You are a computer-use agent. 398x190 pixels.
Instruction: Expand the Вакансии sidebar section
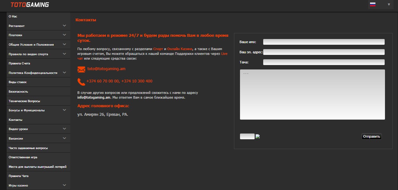coord(38,138)
